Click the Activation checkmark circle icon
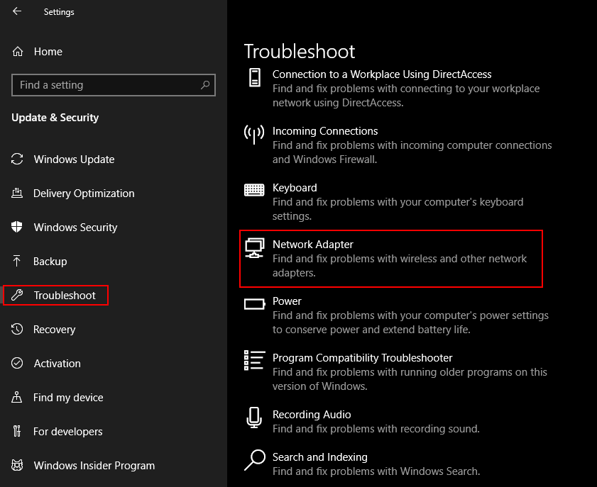 click(x=17, y=363)
